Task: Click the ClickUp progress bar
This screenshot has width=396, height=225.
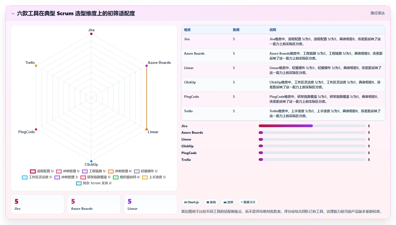Action: coord(312,146)
